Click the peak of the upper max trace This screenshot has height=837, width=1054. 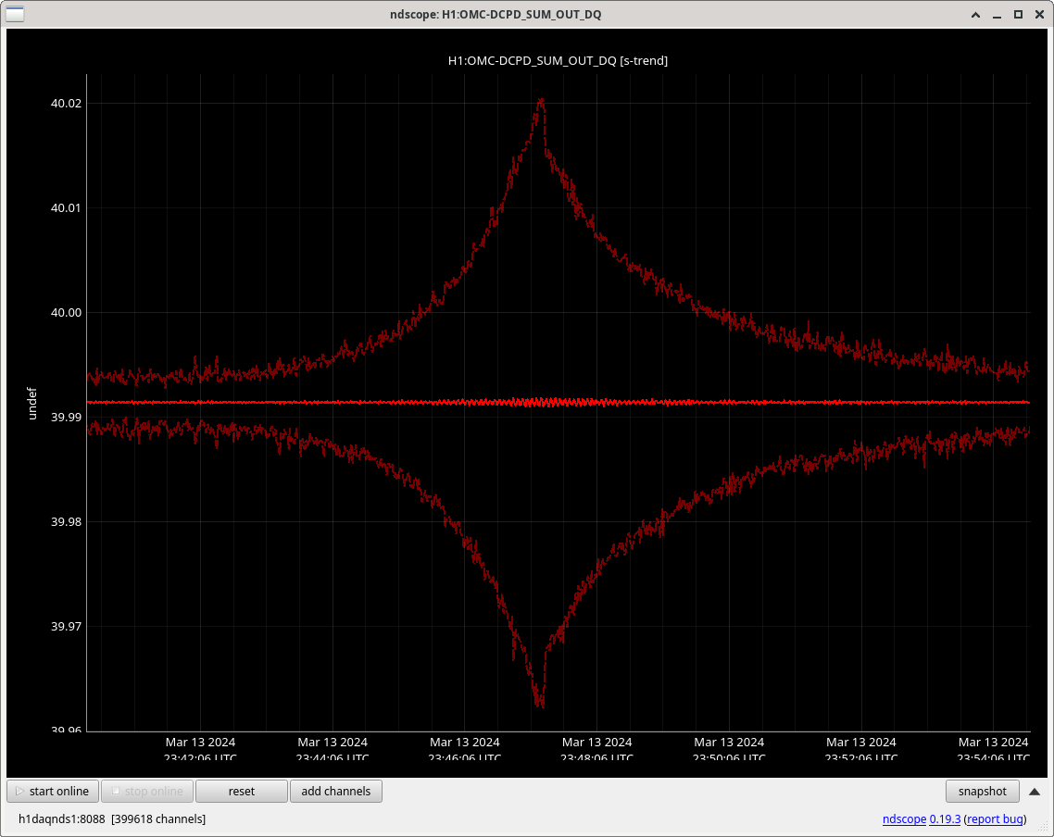540,100
